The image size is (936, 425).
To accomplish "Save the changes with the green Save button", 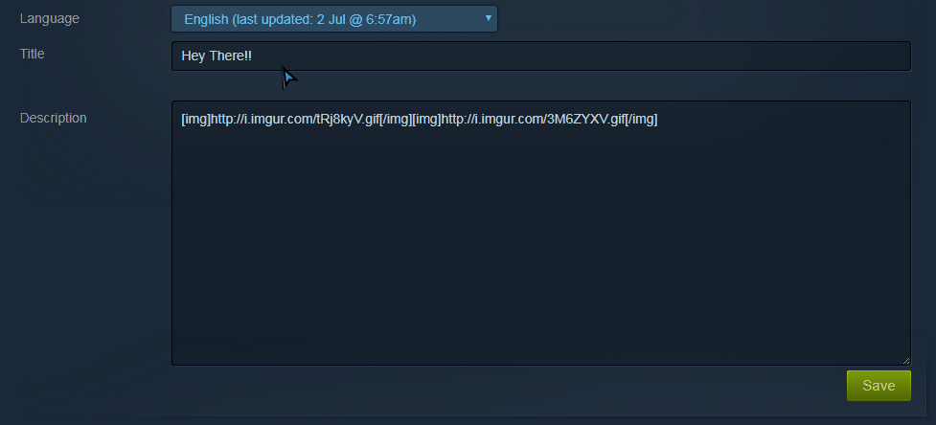I will tap(879, 386).
